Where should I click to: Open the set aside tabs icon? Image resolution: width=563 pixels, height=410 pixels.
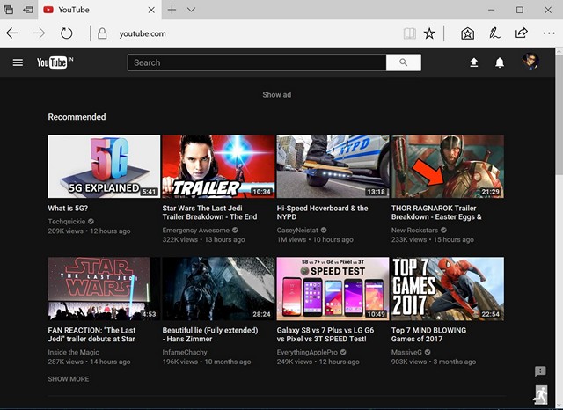[x=8, y=10]
